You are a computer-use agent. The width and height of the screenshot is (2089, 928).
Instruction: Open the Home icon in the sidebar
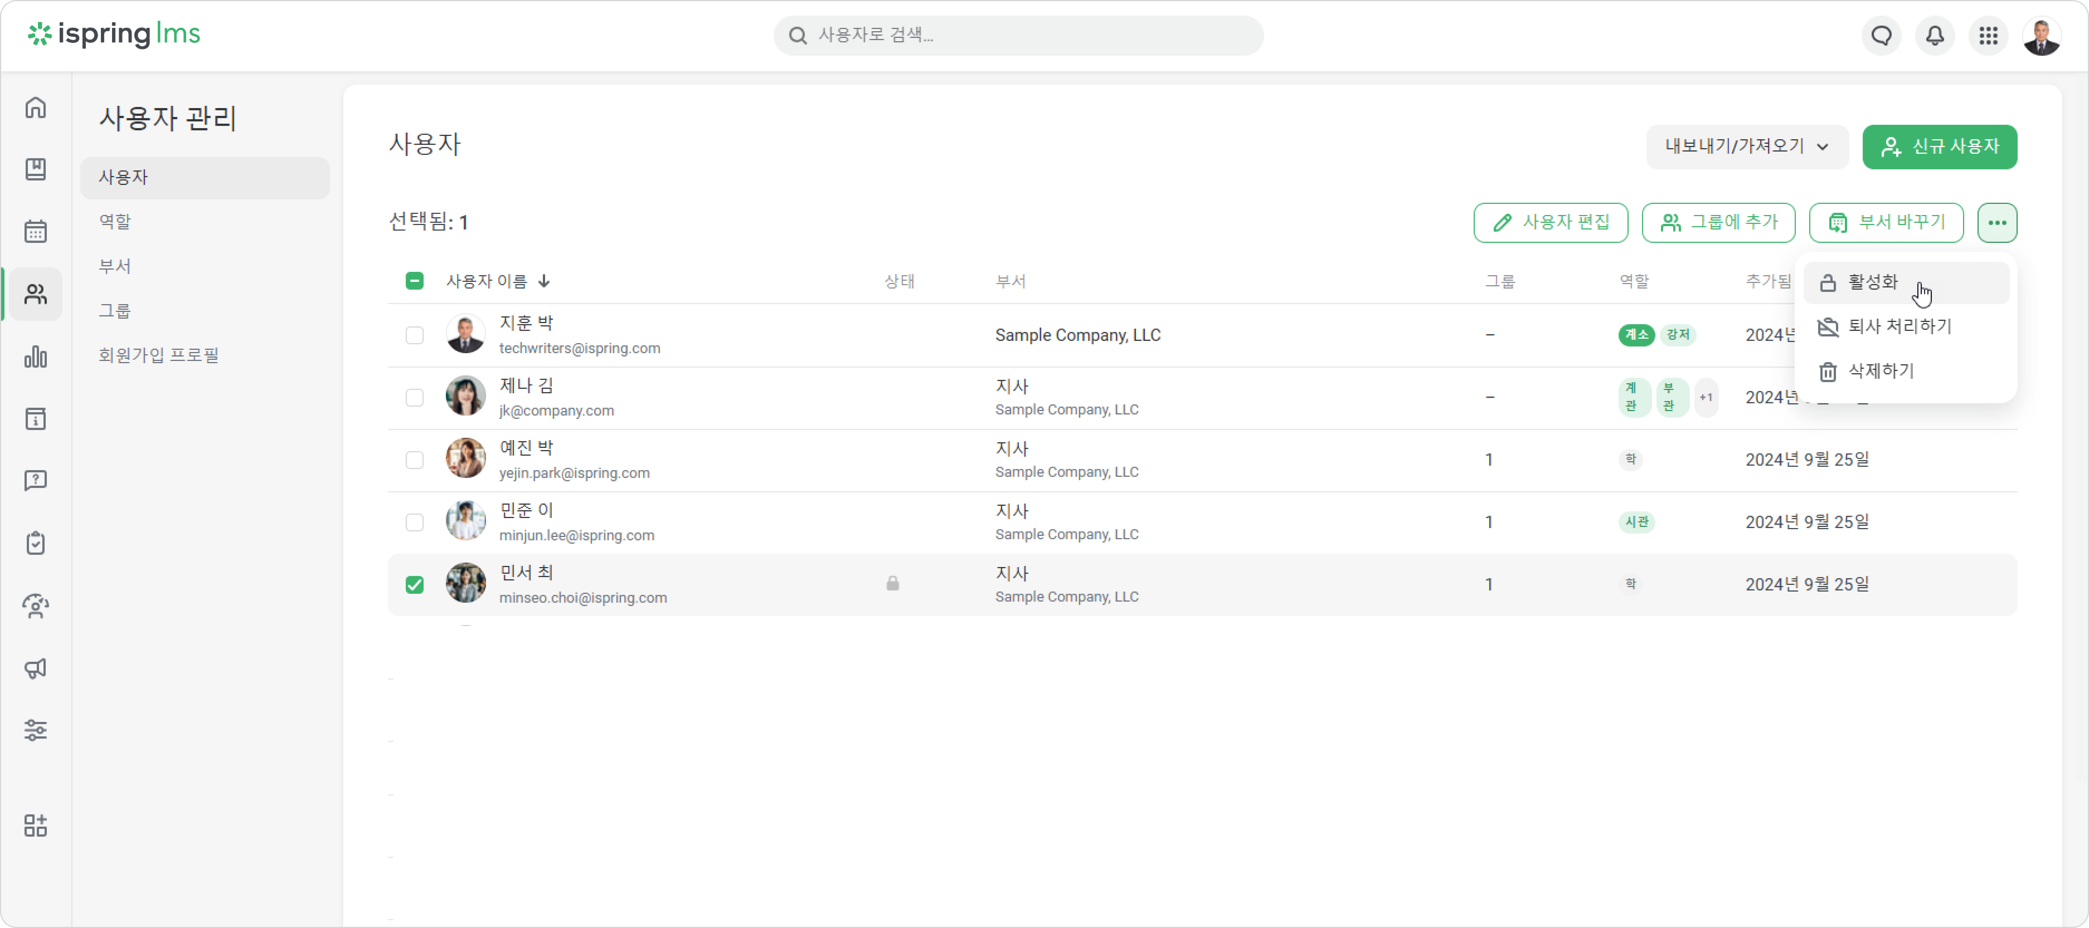[x=36, y=108]
